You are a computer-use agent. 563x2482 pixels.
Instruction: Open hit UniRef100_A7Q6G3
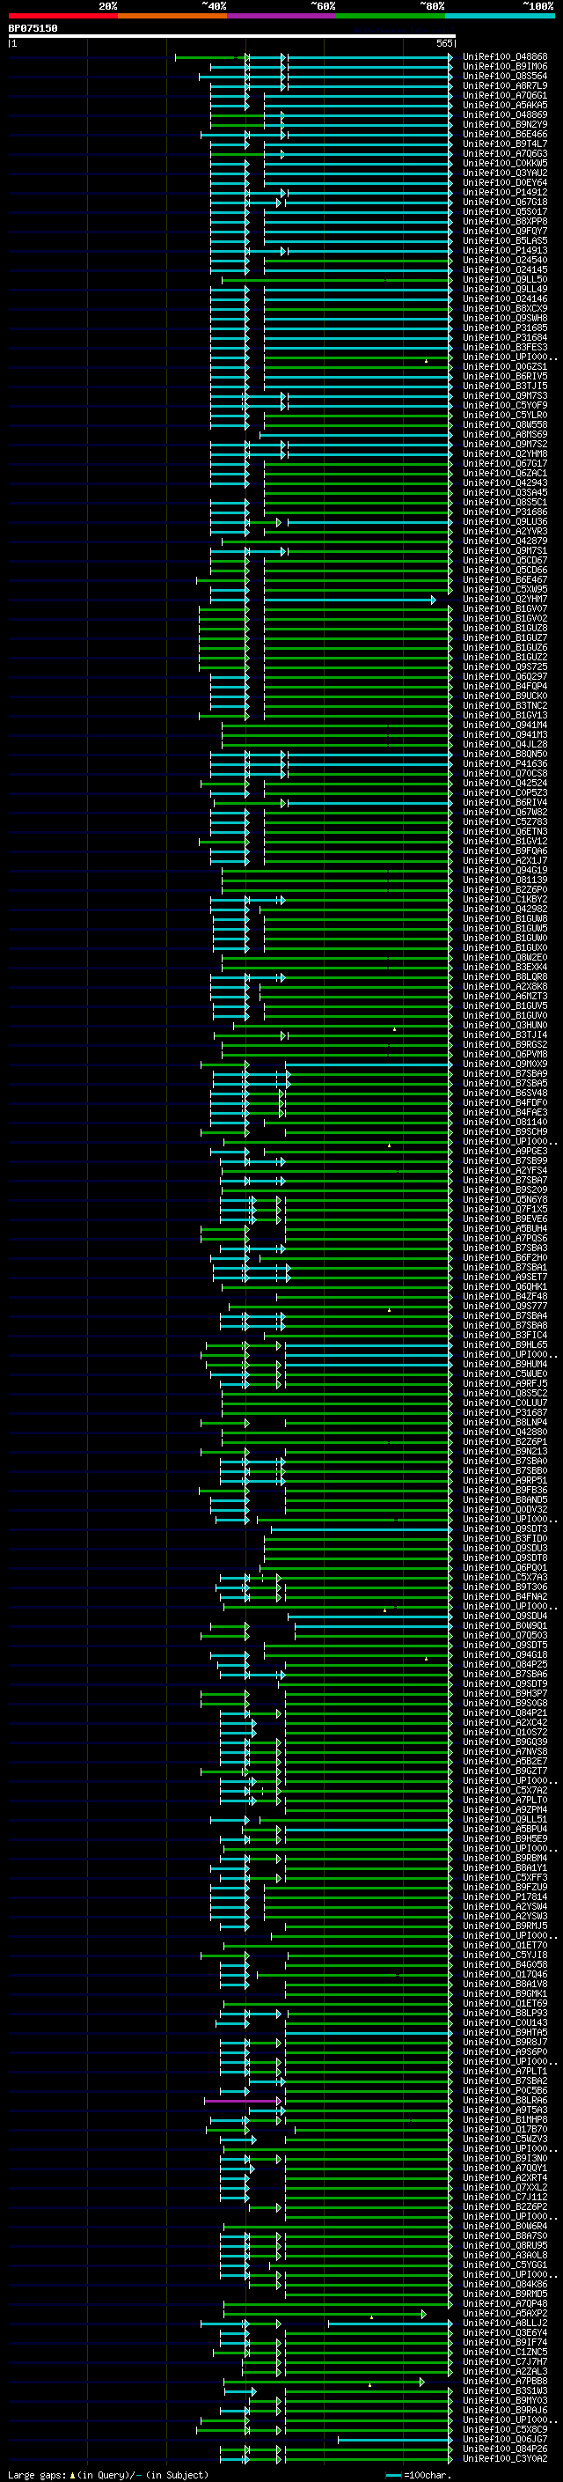coord(505,153)
